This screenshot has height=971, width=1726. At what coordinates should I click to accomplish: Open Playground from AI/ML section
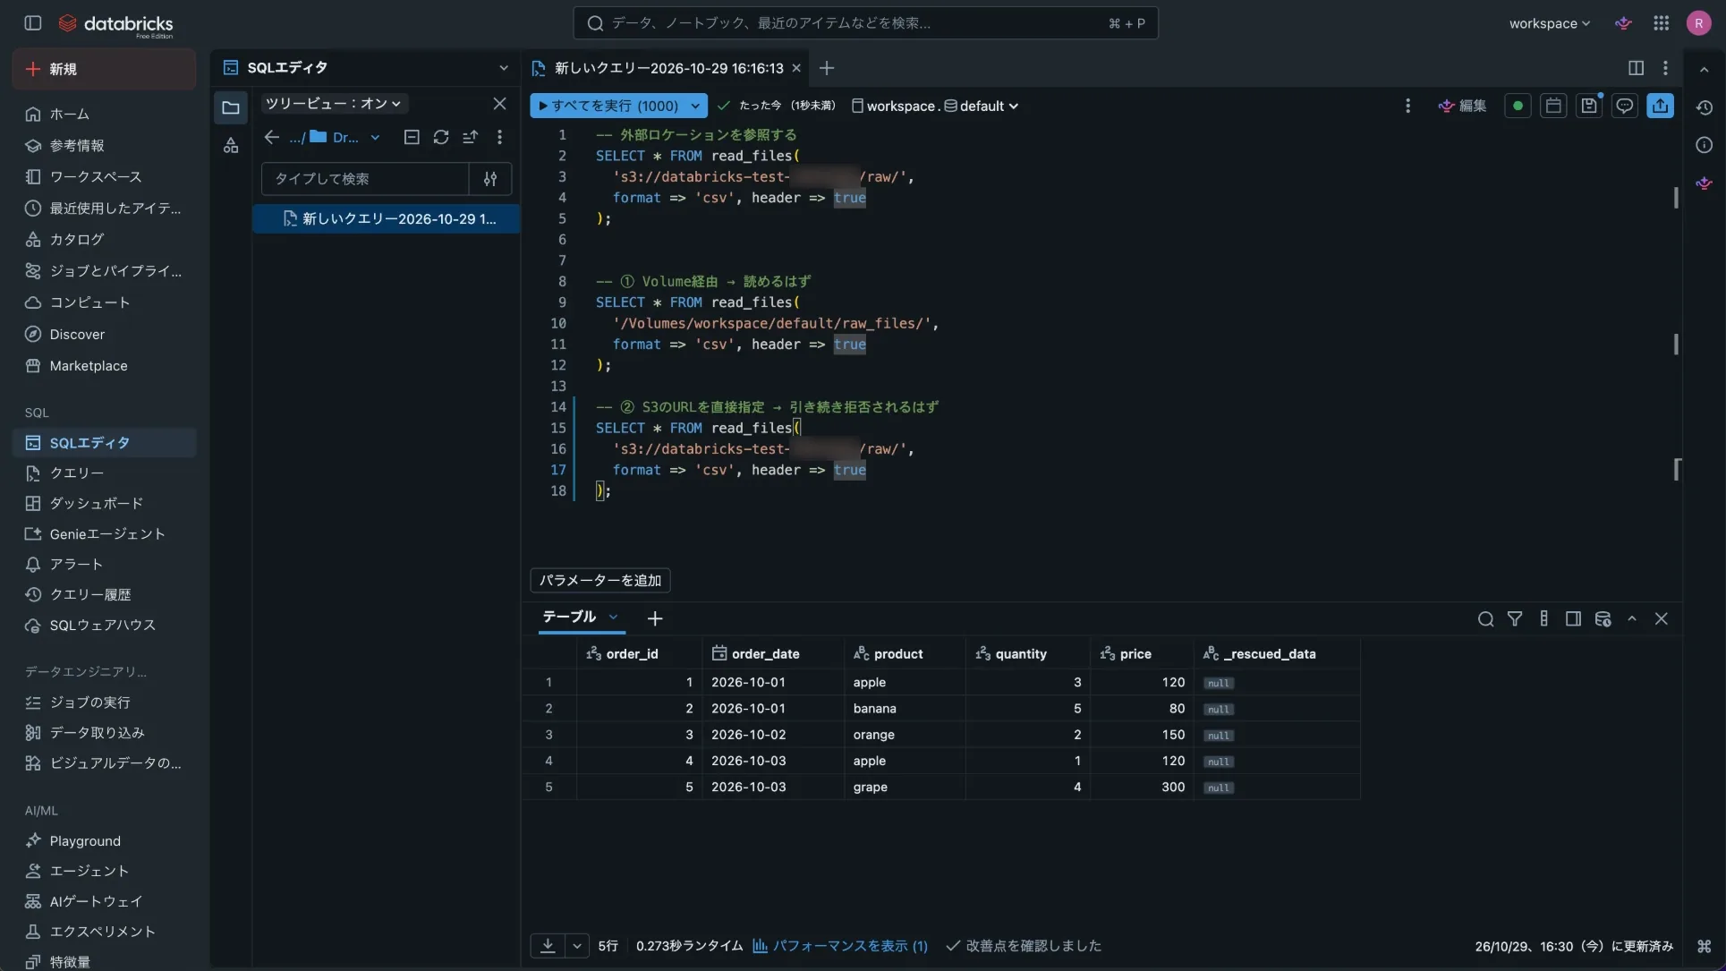[104, 840]
